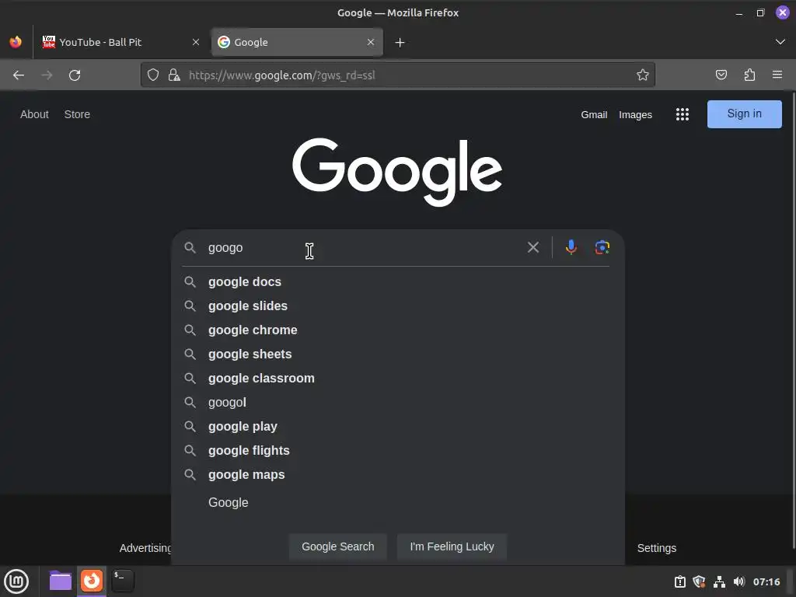The height and width of the screenshot is (597, 796).
Task: Open the Gmail link
Action: tap(594, 115)
